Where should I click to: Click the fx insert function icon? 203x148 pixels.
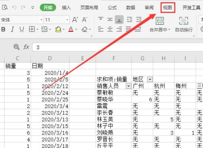tap(26, 47)
